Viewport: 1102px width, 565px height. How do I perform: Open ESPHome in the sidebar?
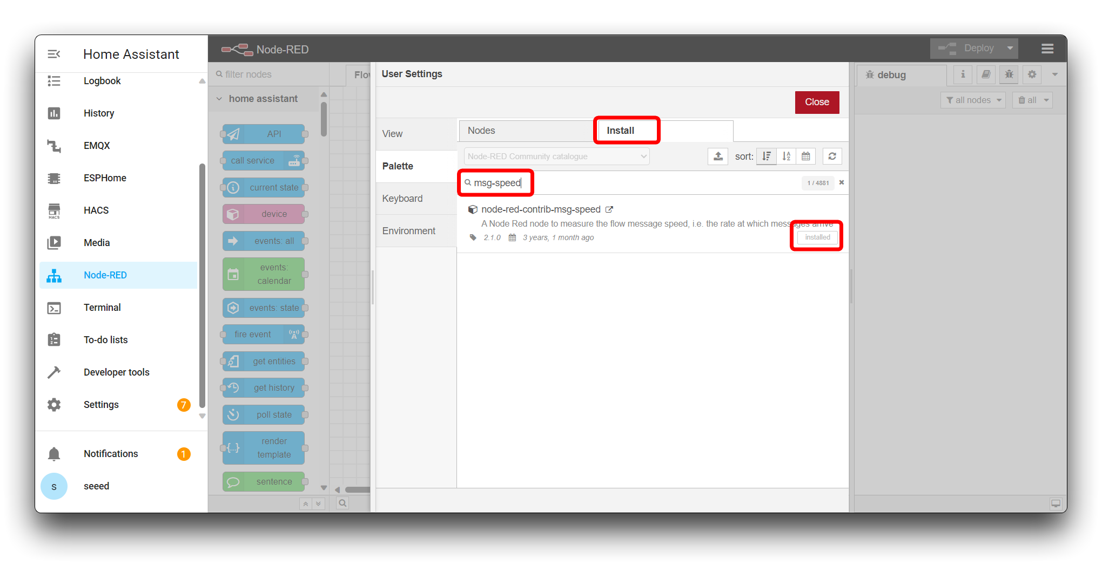(x=118, y=178)
